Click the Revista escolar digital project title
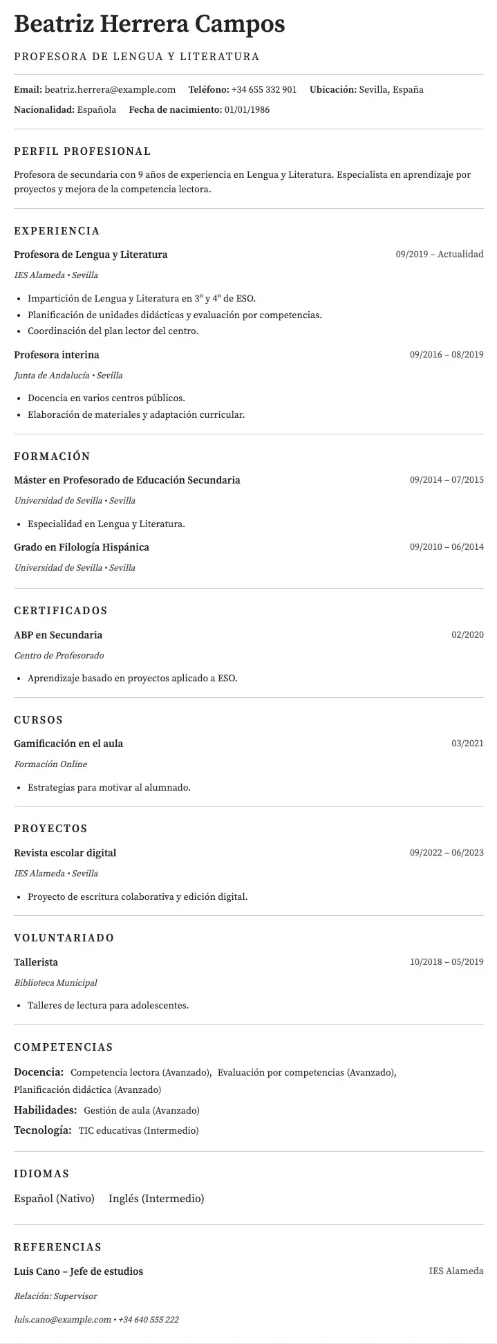 coord(65,853)
